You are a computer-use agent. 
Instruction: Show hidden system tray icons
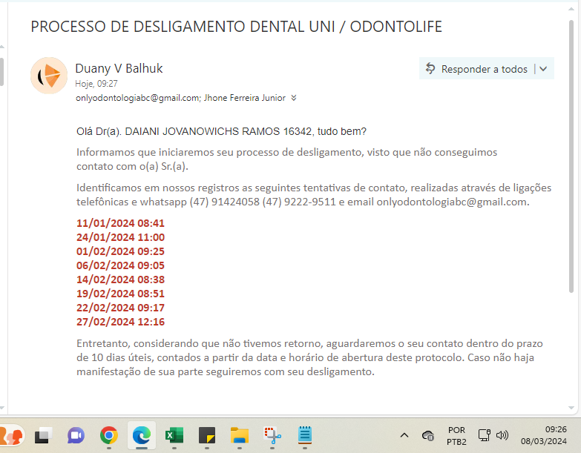click(404, 435)
